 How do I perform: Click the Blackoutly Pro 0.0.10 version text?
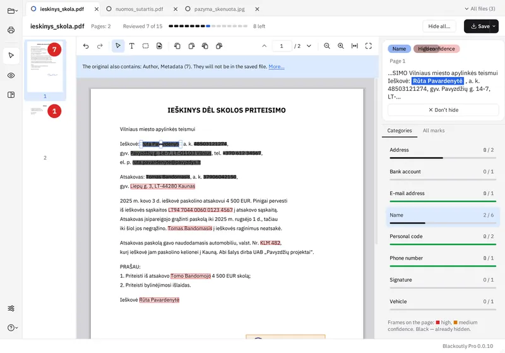click(x=468, y=346)
